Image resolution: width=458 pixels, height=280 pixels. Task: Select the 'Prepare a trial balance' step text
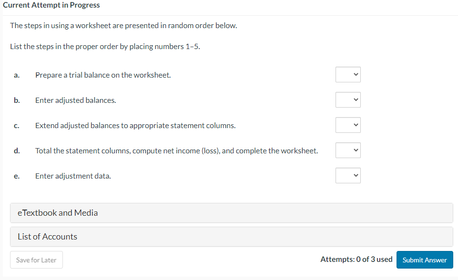point(103,75)
